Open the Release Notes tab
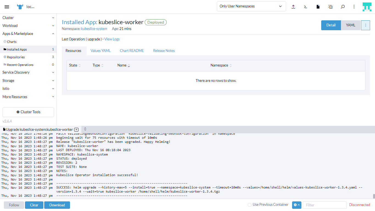The height and width of the screenshot is (211, 375). pos(164,51)
